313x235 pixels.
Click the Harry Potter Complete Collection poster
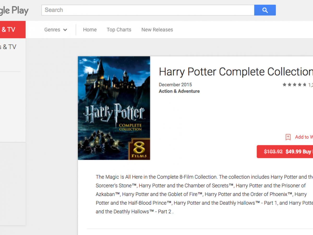(114, 108)
